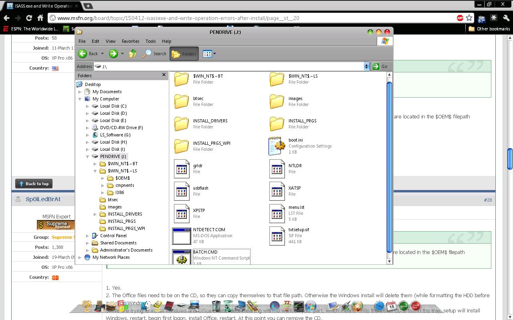Select the btsec folder in the file list
The image size is (513, 320).
(x=182, y=101)
